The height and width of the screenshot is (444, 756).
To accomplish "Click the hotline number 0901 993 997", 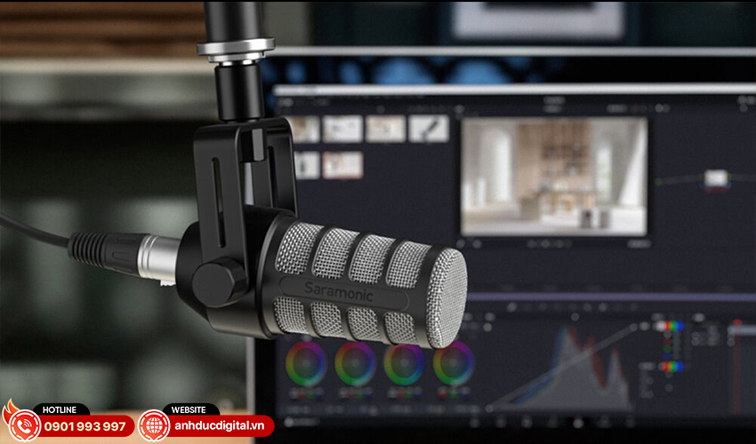I will coord(84,427).
